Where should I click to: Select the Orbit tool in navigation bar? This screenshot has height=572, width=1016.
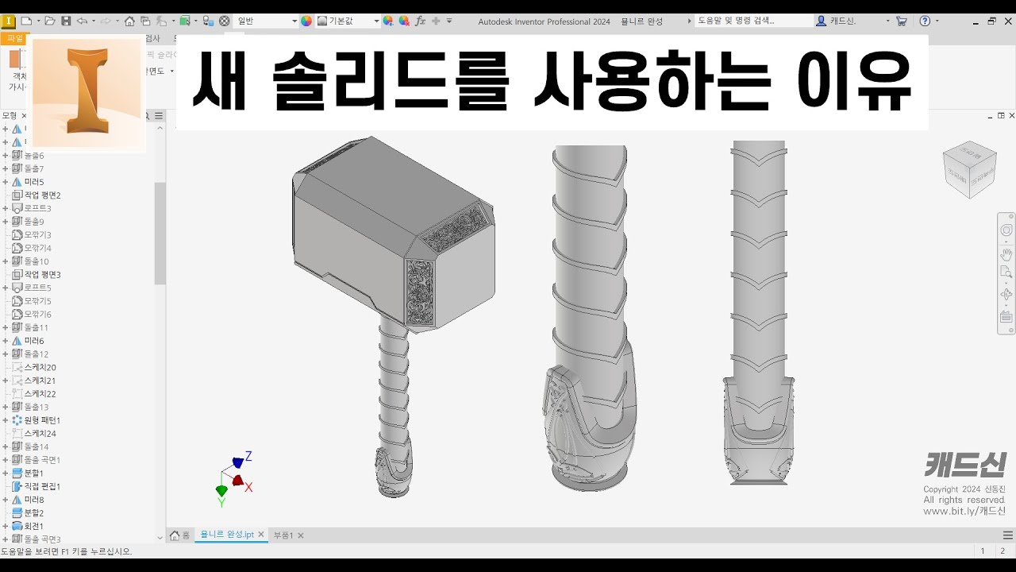(x=1006, y=295)
